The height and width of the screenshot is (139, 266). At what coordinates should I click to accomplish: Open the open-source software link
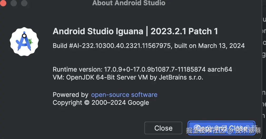click(x=124, y=95)
